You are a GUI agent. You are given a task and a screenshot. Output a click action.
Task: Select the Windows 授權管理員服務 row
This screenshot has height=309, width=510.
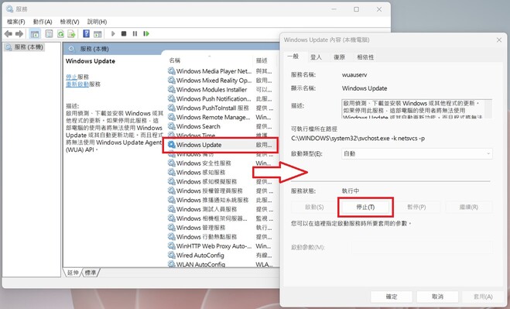(x=221, y=191)
